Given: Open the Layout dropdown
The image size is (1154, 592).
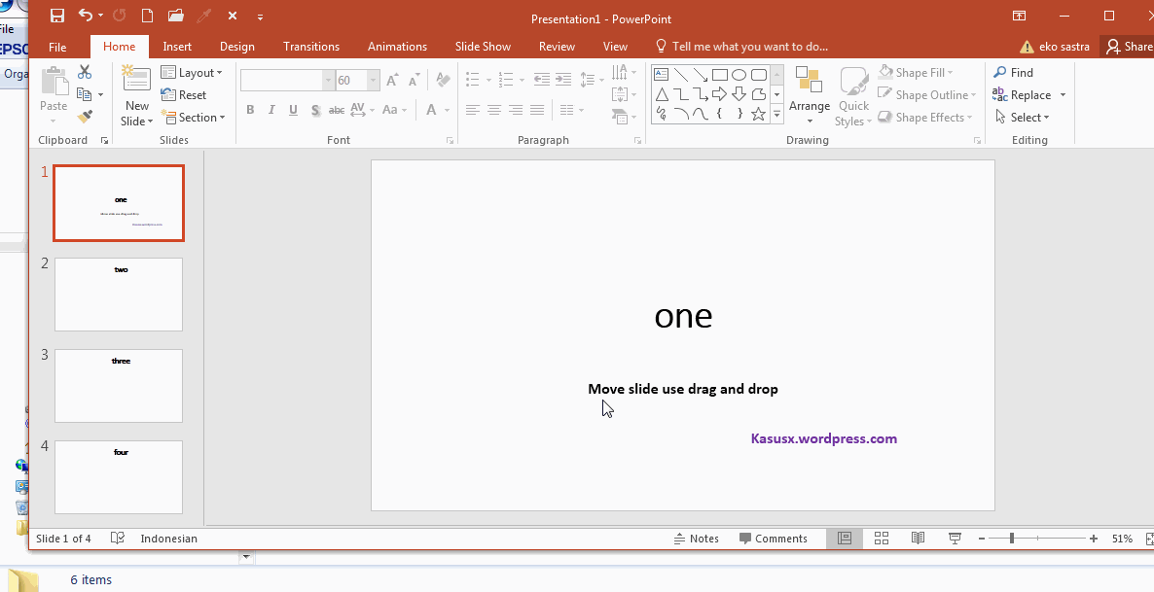Looking at the screenshot, I should point(194,72).
